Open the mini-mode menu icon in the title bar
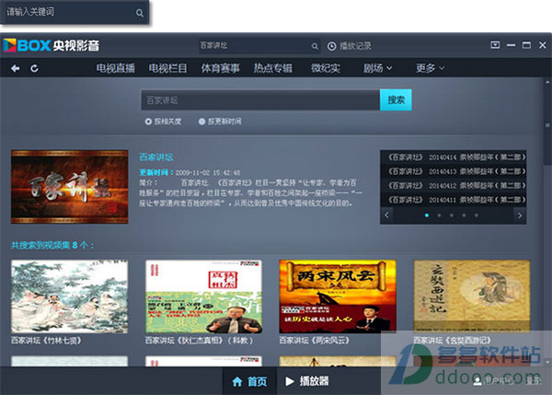This screenshot has height=395, width=552. point(495,45)
